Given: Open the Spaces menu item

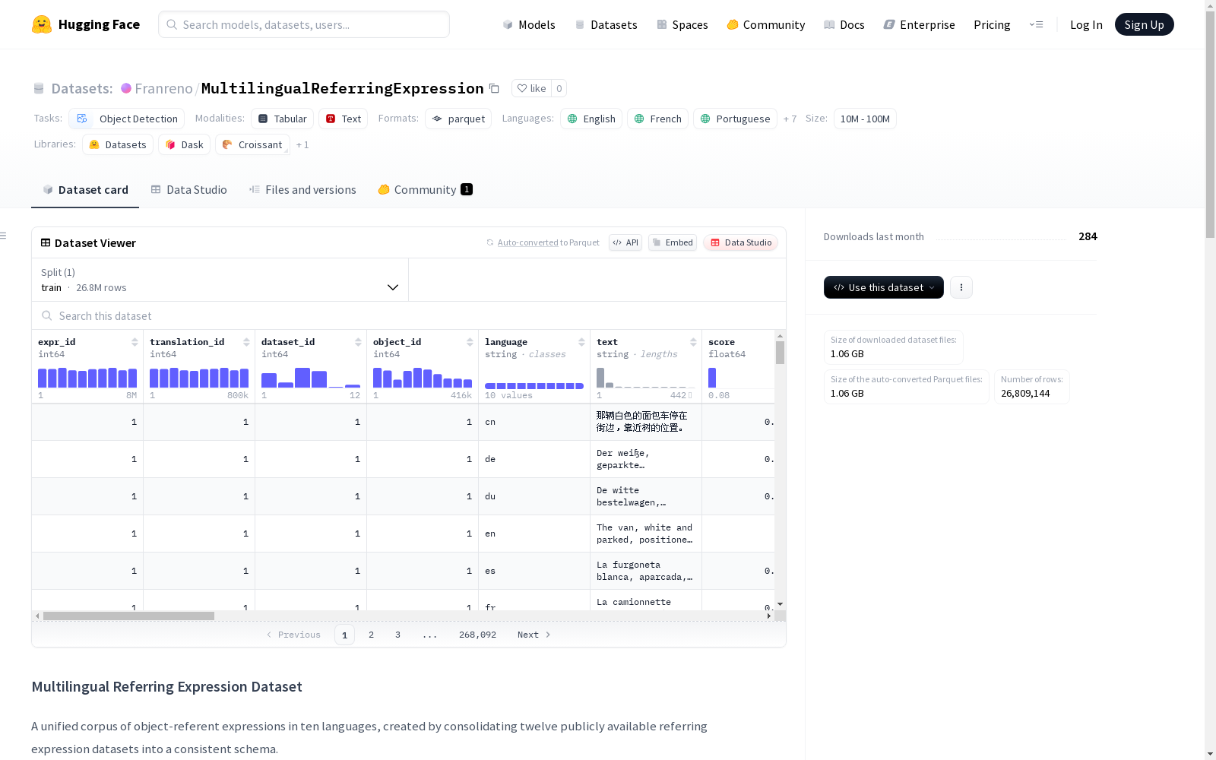Looking at the screenshot, I should pyautogui.click(x=682, y=24).
